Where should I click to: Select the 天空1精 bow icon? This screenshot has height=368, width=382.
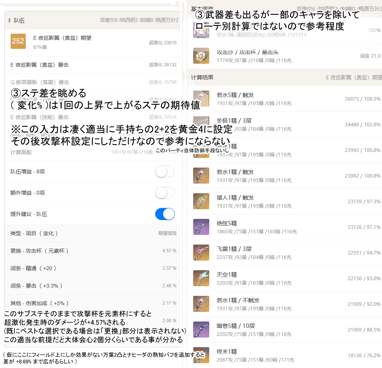coord(201,278)
